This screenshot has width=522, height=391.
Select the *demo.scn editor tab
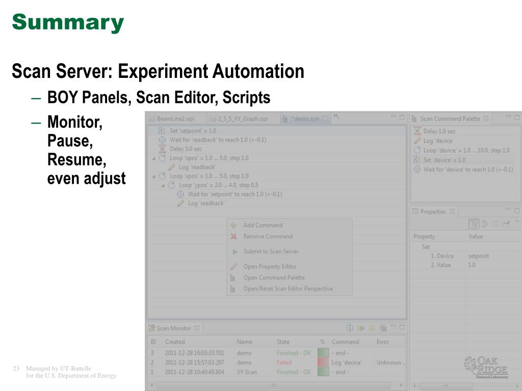pos(305,119)
